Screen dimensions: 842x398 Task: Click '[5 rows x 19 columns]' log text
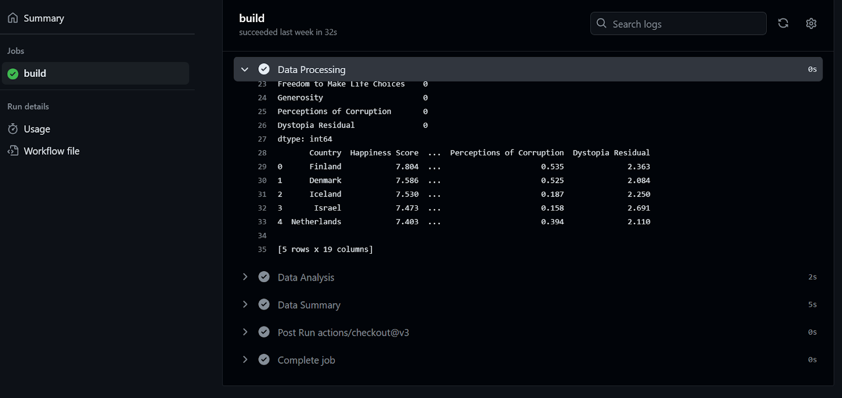pos(325,250)
